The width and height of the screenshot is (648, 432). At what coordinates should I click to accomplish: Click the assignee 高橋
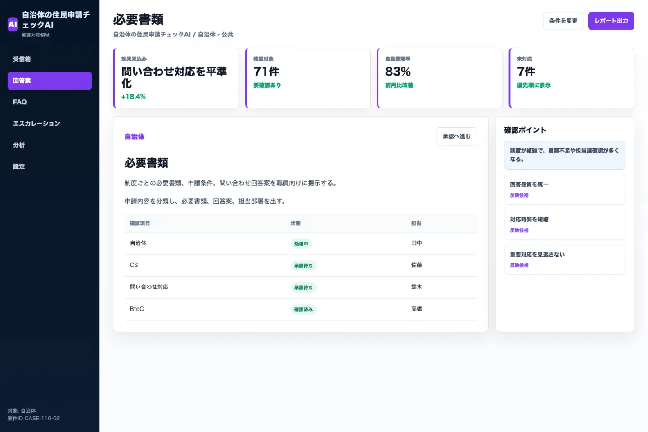pyautogui.click(x=417, y=309)
